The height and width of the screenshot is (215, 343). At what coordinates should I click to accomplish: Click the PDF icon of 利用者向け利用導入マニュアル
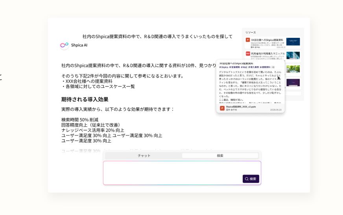248,54
